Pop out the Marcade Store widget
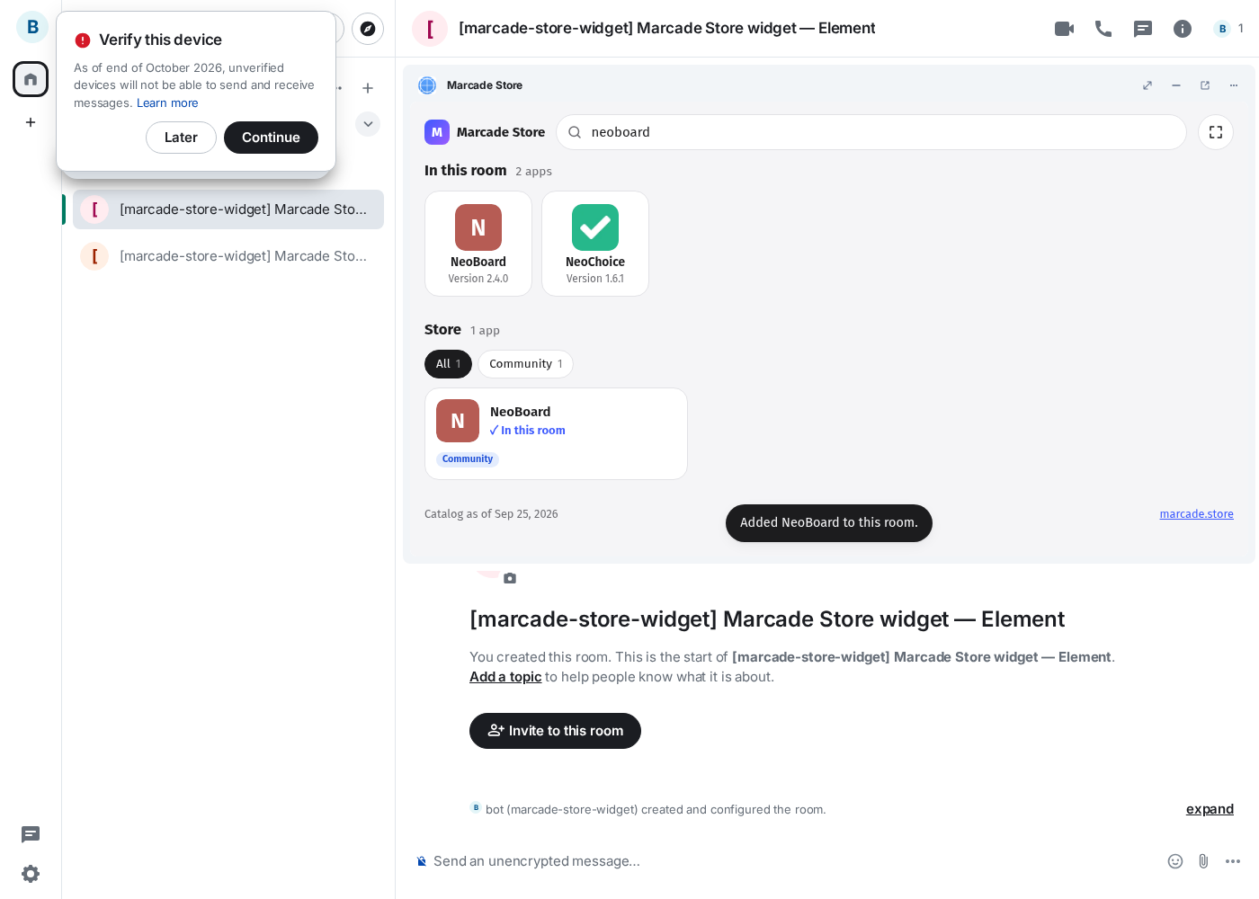This screenshot has height=899, width=1259. coord(1205,85)
